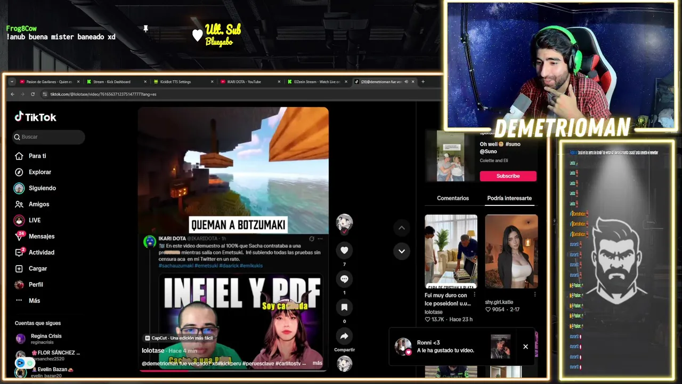
Task: Open site information icon in address bar
Action: click(x=45, y=94)
